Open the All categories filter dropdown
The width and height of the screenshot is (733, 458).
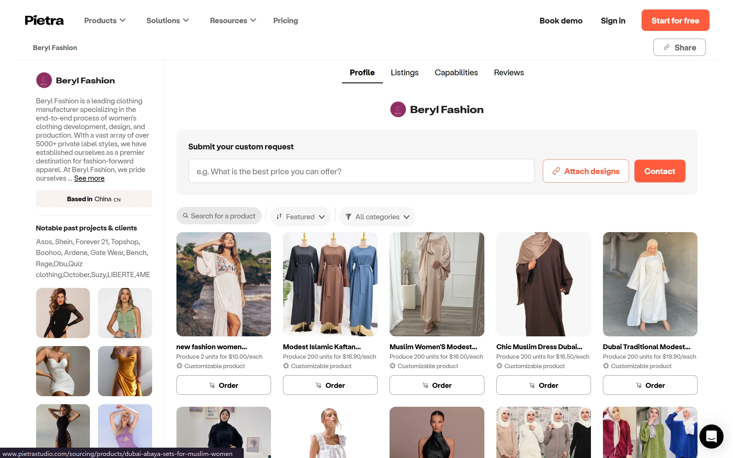(377, 217)
